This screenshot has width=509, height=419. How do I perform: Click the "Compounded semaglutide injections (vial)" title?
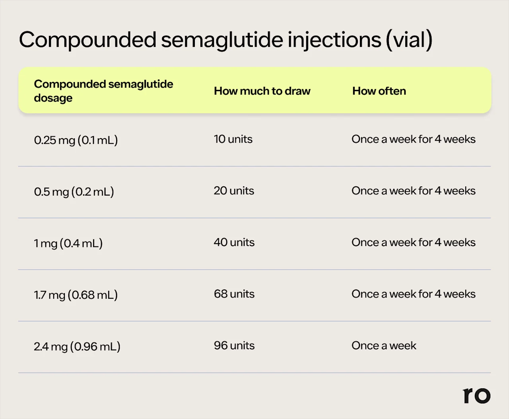coord(225,40)
